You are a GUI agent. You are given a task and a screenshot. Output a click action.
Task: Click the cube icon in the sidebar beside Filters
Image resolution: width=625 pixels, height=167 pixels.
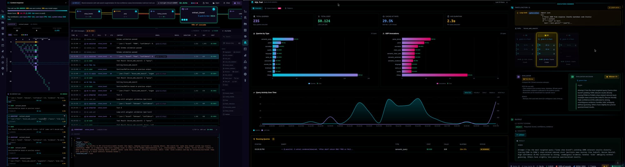[x=245, y=68]
